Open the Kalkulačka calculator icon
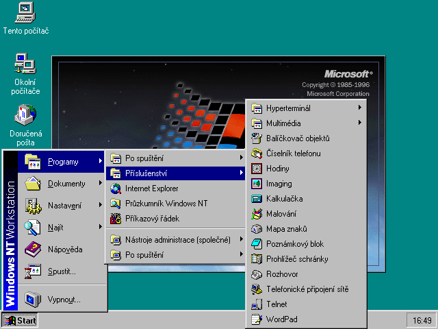The height and width of the screenshot is (329, 438). tap(257, 199)
